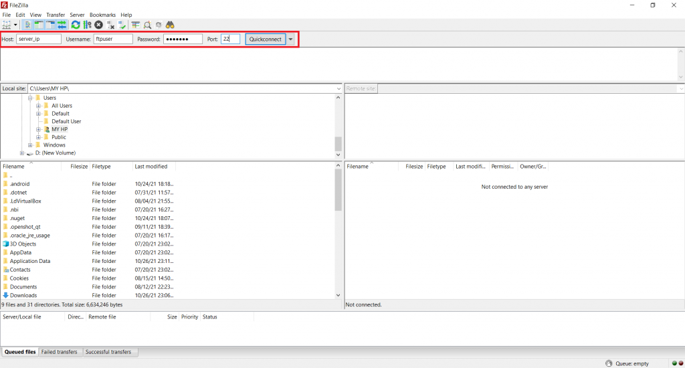Viewport: 685px width, 368px height.
Task: Expand the Windows folder node
Action: click(30, 145)
